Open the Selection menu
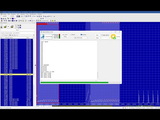 pos(23,14)
